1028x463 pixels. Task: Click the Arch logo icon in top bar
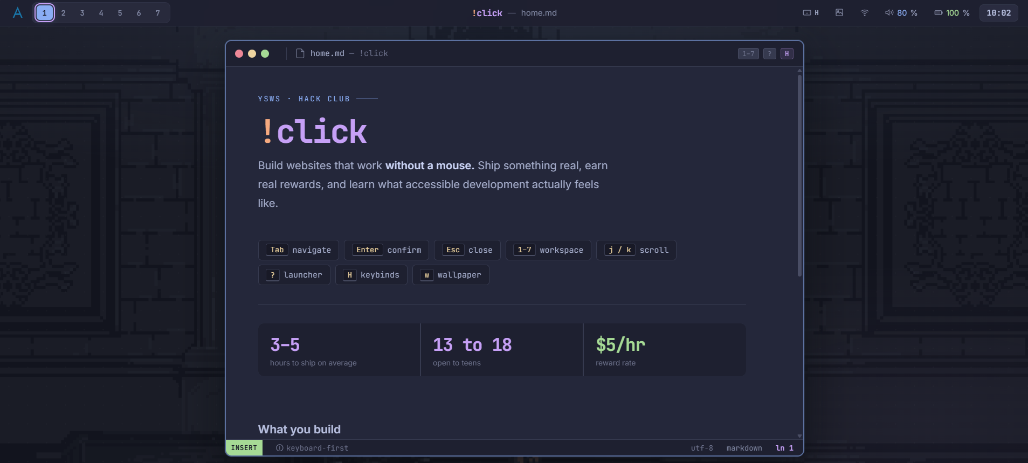click(x=18, y=13)
